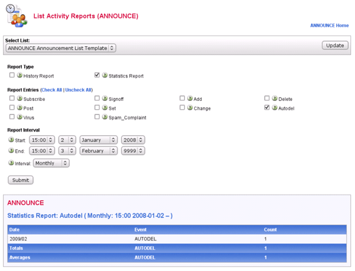Open the Select List dropdown
This screenshot has width=355, height=271.
60,47
